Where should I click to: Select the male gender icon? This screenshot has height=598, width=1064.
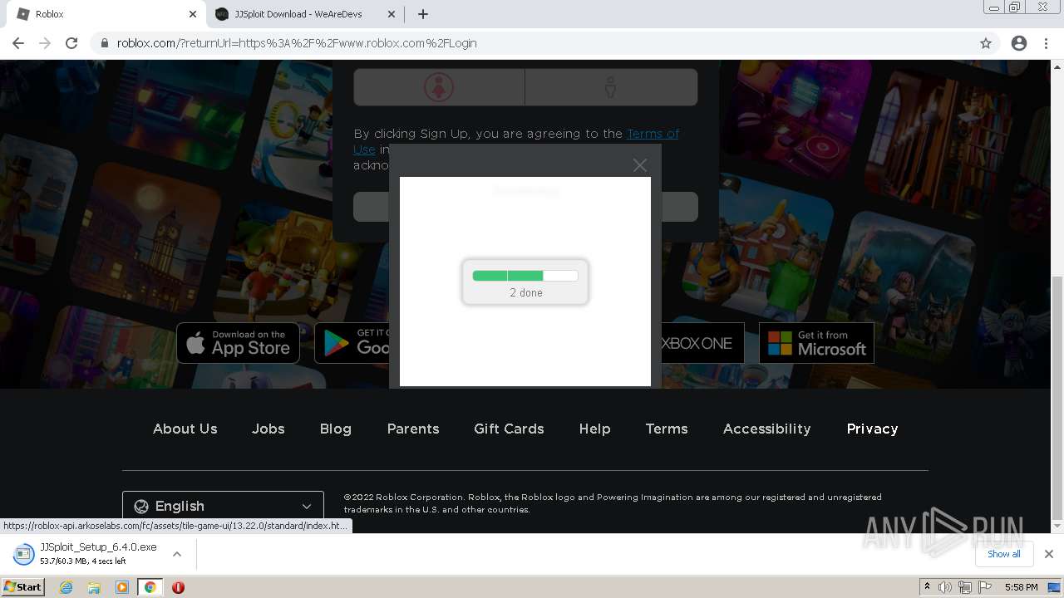(611, 86)
